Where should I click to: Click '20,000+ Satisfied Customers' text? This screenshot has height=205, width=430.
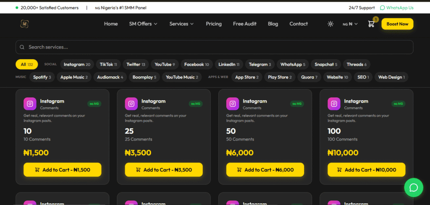[x=50, y=8]
